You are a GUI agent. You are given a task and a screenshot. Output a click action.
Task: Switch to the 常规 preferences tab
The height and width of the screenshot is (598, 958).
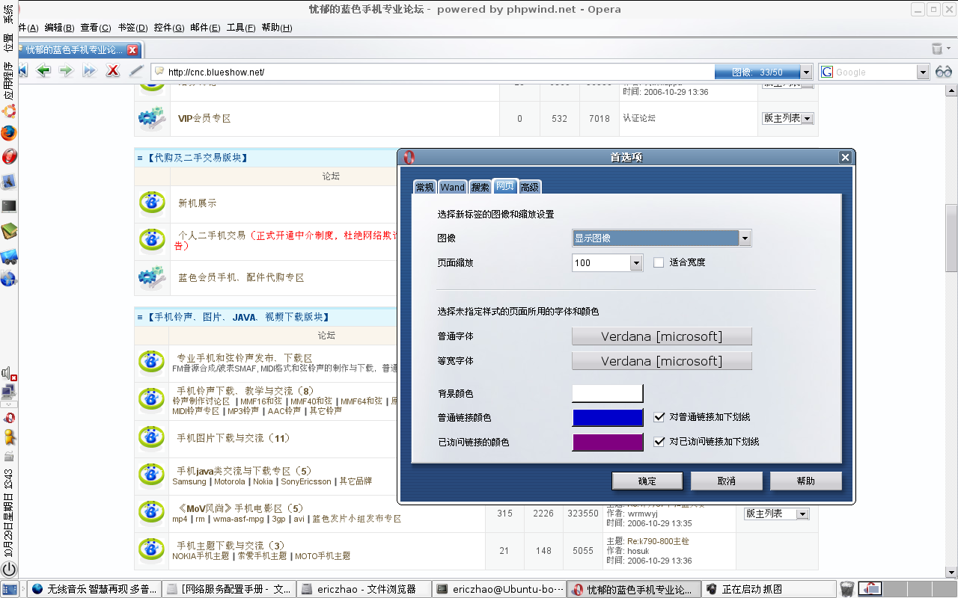[x=424, y=187]
